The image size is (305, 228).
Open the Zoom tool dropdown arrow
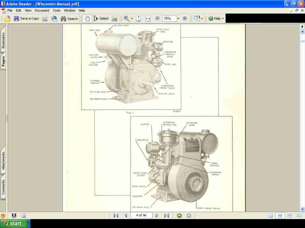[x=131, y=18]
